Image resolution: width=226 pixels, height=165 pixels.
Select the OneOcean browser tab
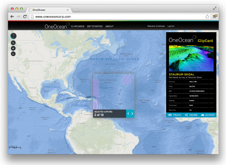coord(48,10)
